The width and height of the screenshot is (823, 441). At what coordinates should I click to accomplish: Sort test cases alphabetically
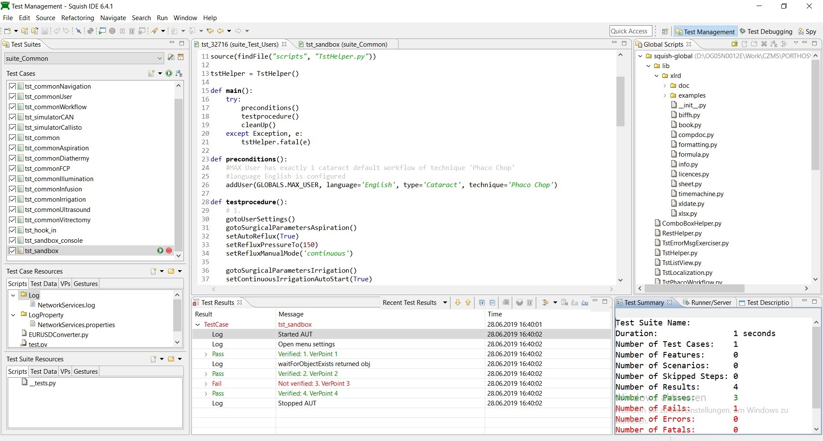click(x=180, y=73)
